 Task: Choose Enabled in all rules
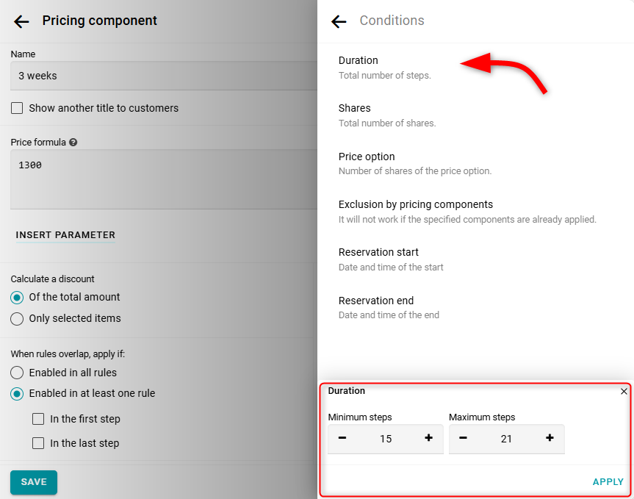tap(17, 373)
